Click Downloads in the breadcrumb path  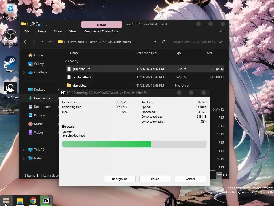pos(76,42)
